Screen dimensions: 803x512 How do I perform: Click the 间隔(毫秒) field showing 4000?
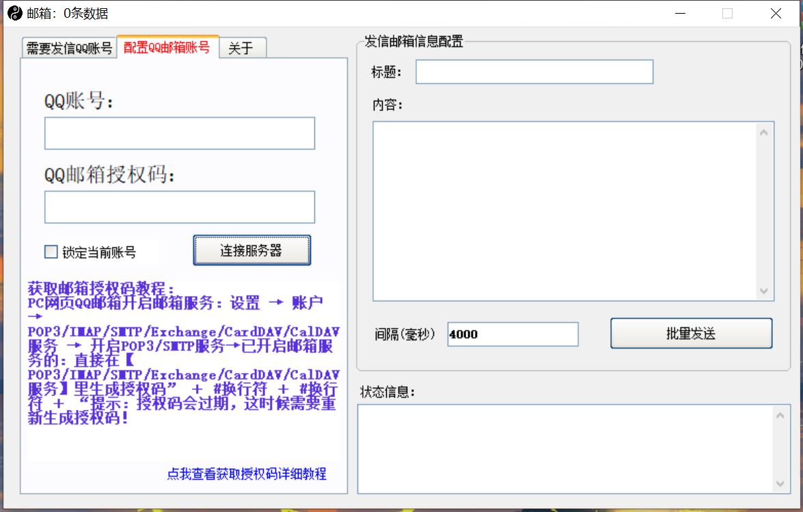tap(513, 334)
